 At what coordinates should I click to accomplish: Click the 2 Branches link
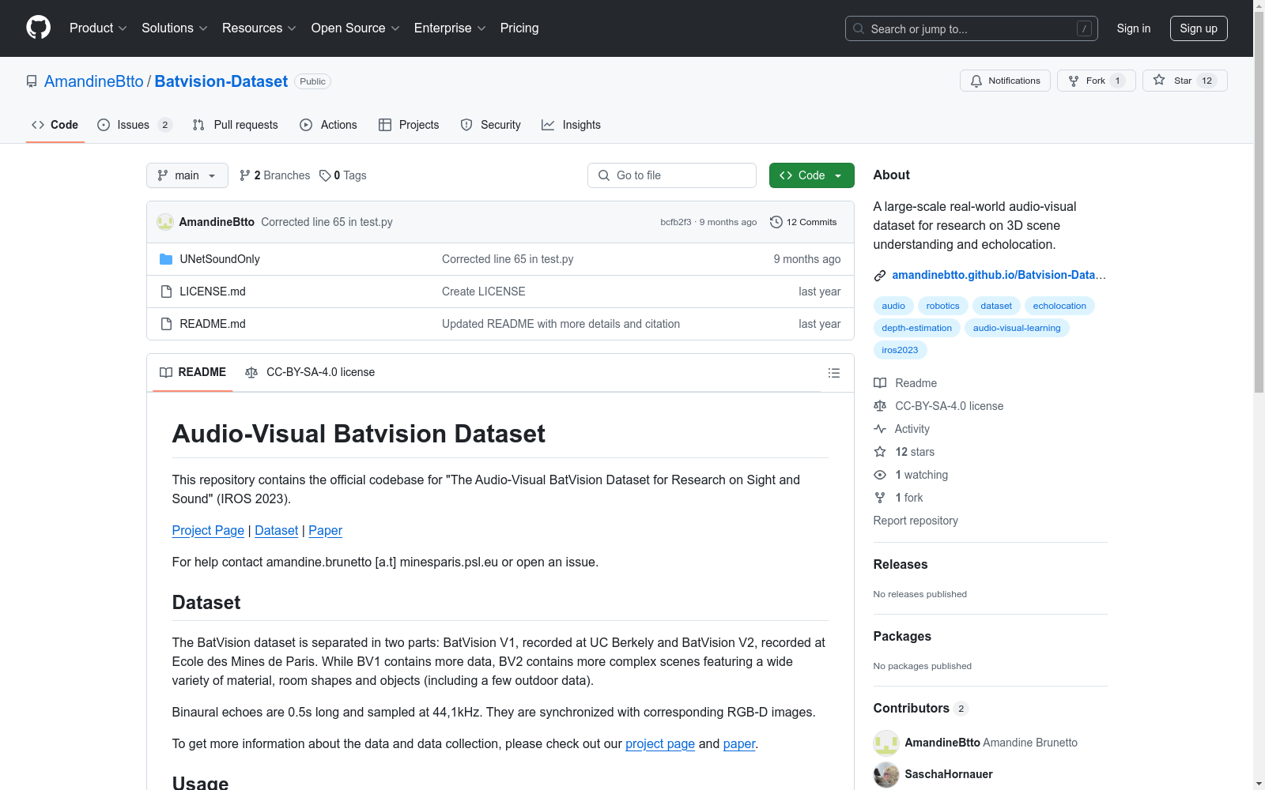pos(275,175)
